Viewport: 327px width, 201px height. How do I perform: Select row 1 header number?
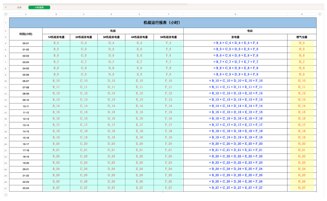(6, 23)
